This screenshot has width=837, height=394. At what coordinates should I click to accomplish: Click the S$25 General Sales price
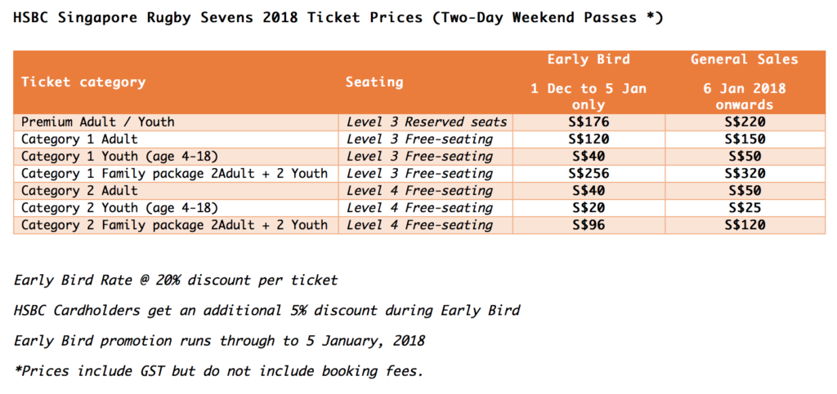click(x=744, y=207)
